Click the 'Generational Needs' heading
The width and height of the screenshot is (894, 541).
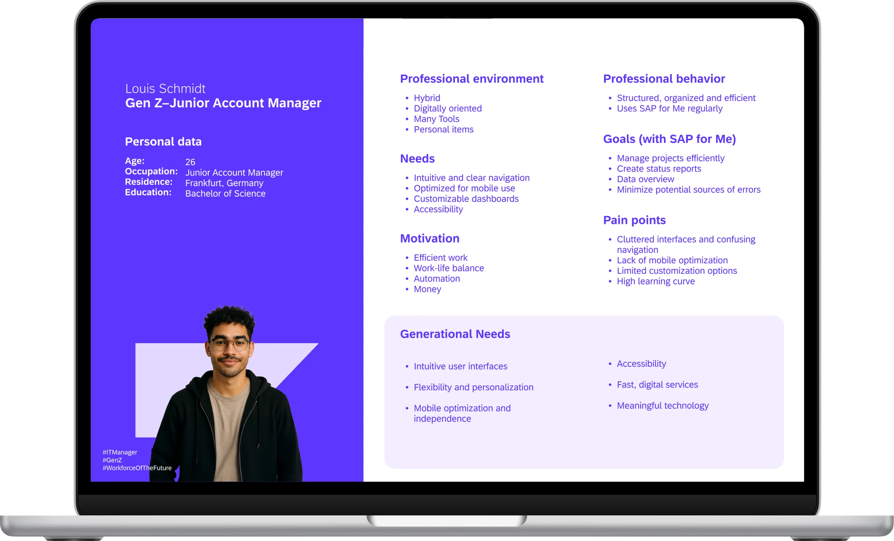455,334
